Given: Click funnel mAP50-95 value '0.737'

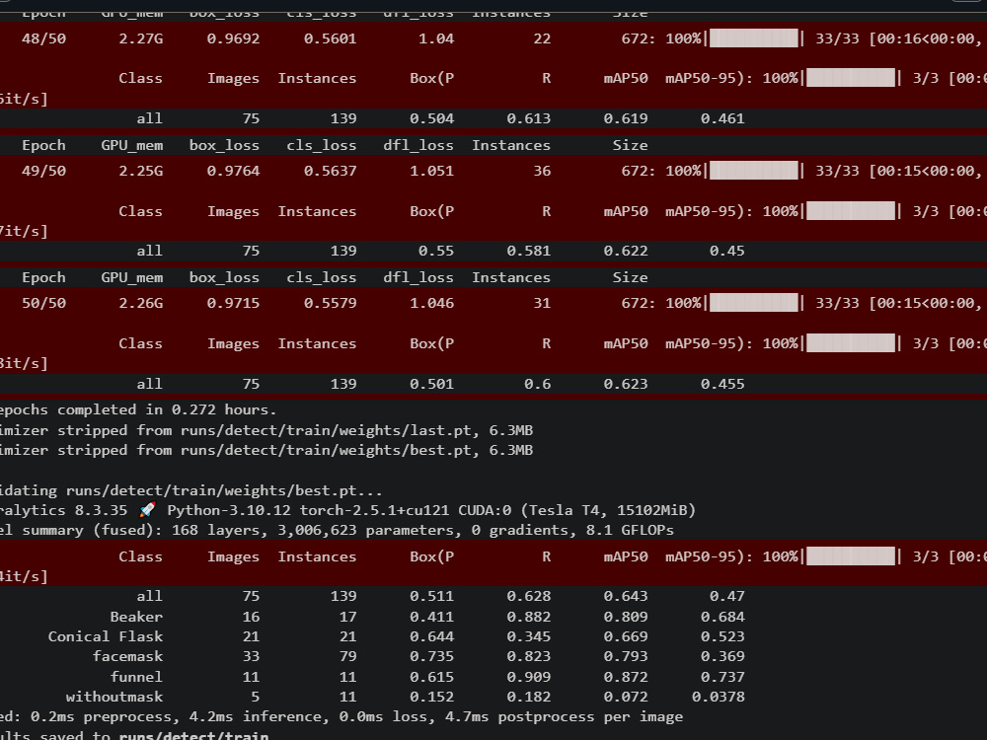Looking at the screenshot, I should 722,677.
